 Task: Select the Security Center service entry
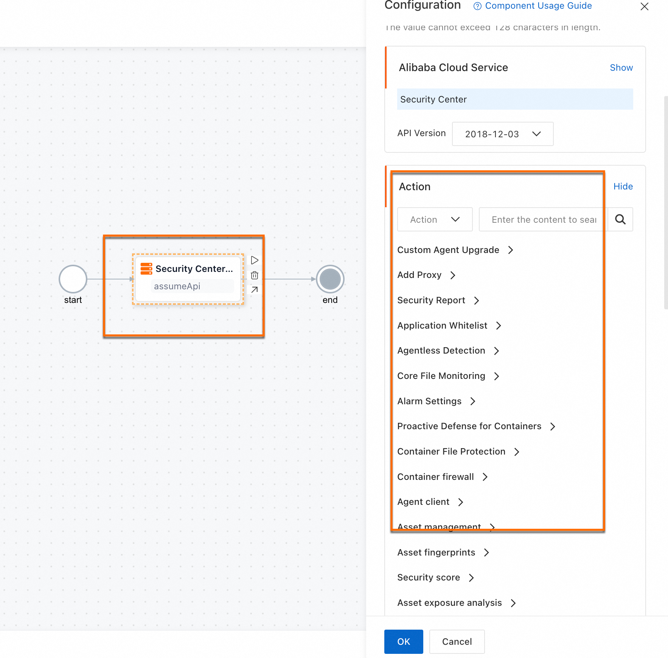click(x=515, y=99)
